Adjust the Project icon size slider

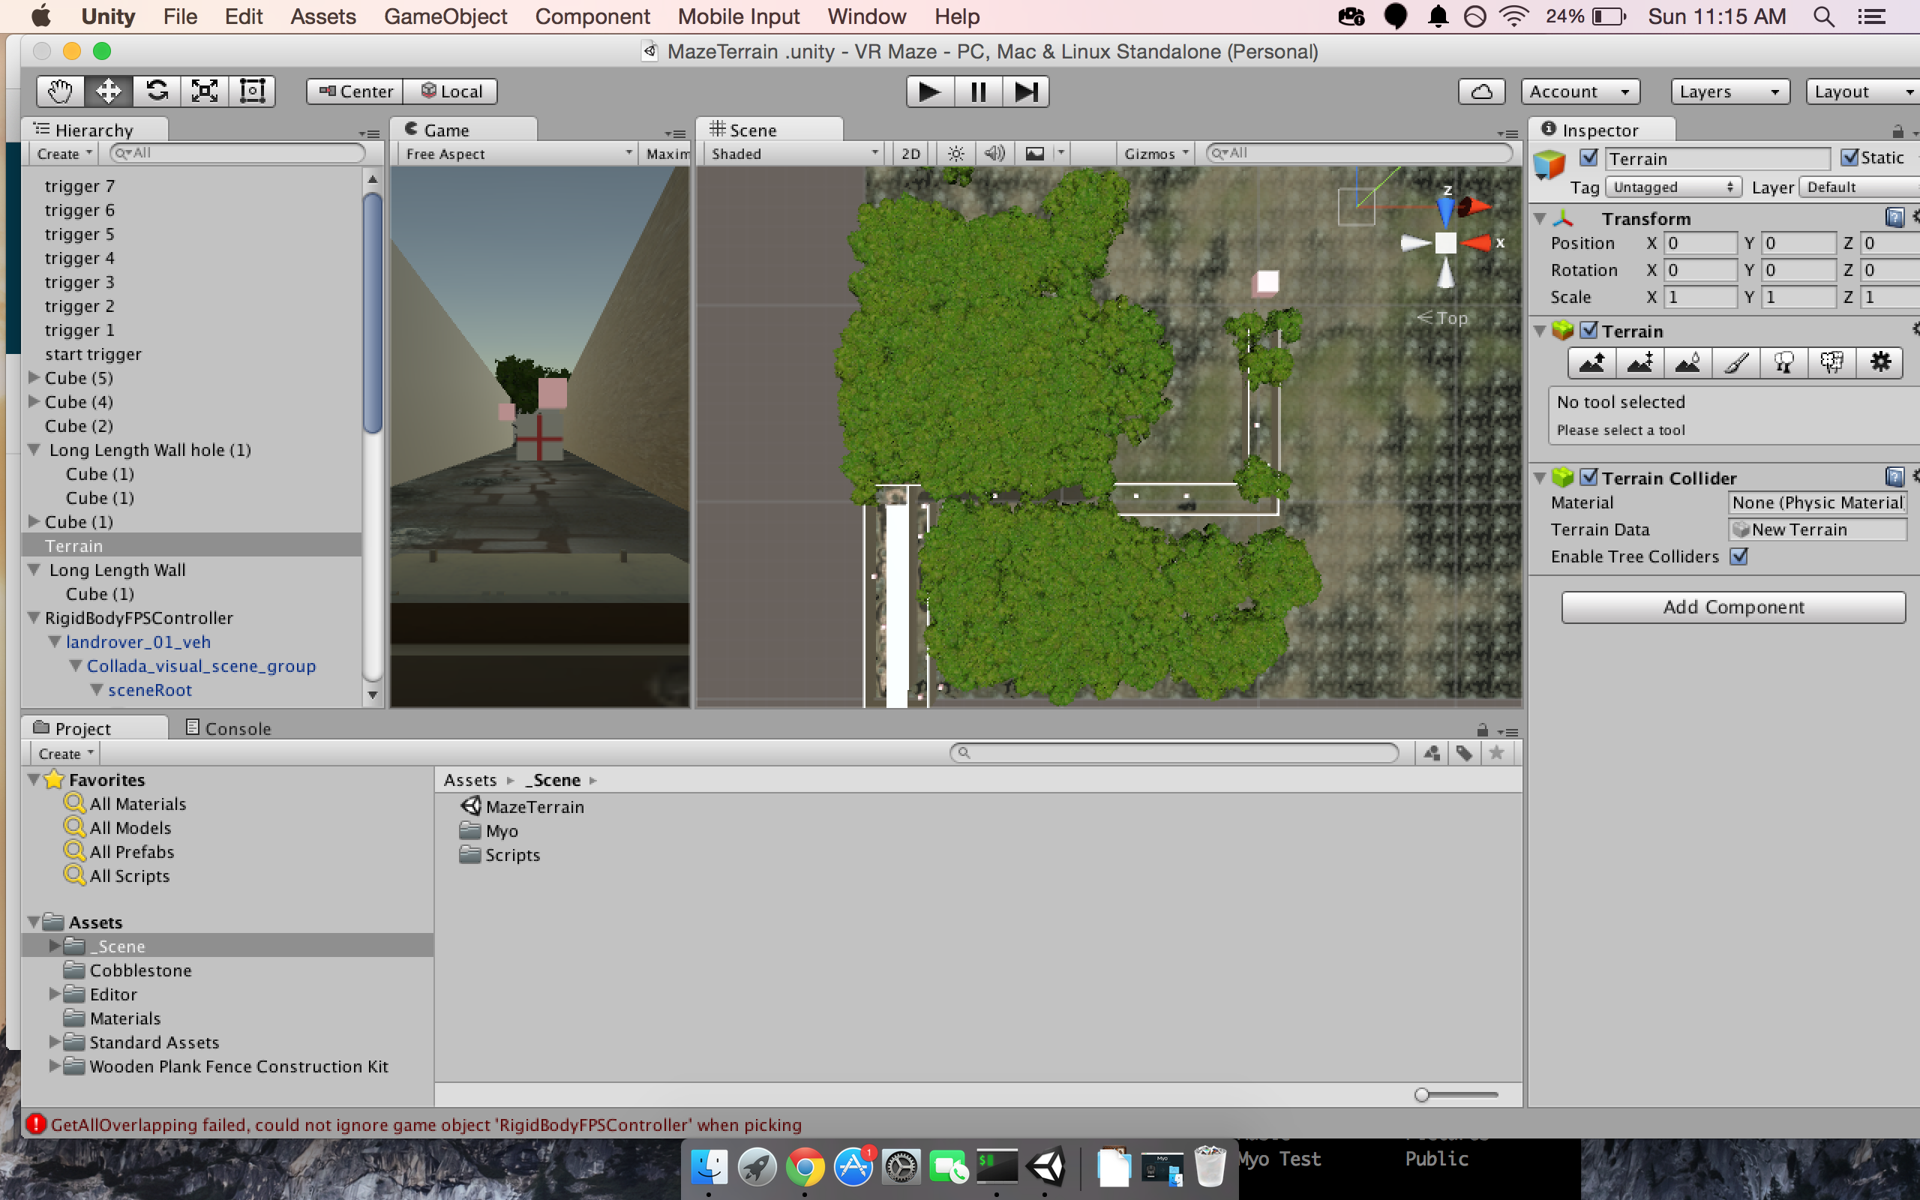[x=1423, y=1095]
